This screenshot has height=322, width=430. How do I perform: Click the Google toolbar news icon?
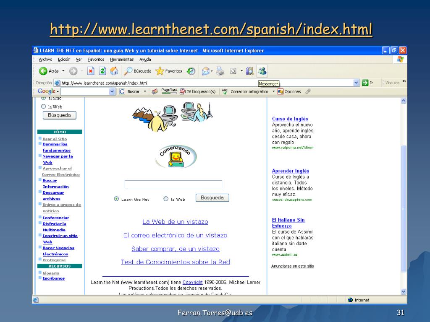tap(155, 91)
